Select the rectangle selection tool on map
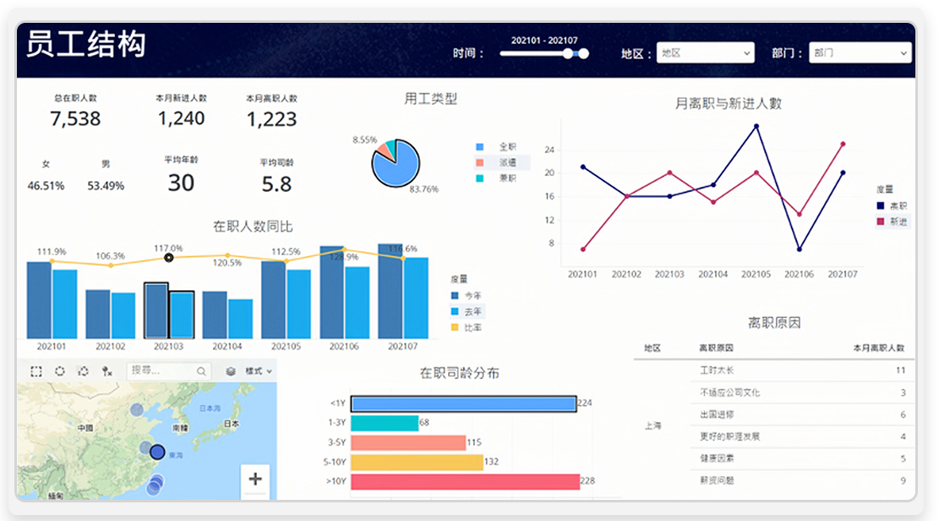The image size is (939, 521). (36, 371)
